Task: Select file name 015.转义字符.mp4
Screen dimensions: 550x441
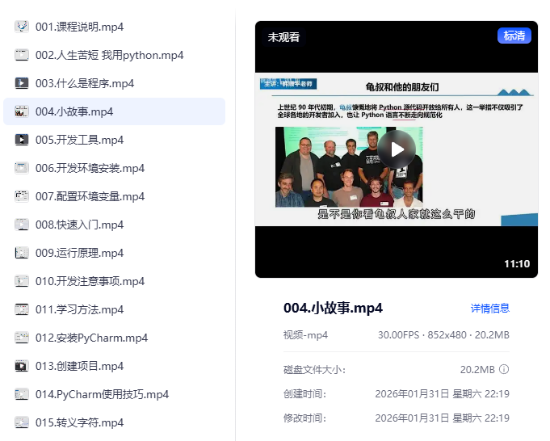Action: click(x=80, y=422)
